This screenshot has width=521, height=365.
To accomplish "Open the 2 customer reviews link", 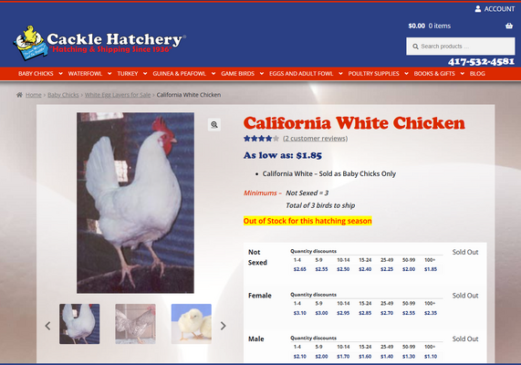I will pos(315,139).
